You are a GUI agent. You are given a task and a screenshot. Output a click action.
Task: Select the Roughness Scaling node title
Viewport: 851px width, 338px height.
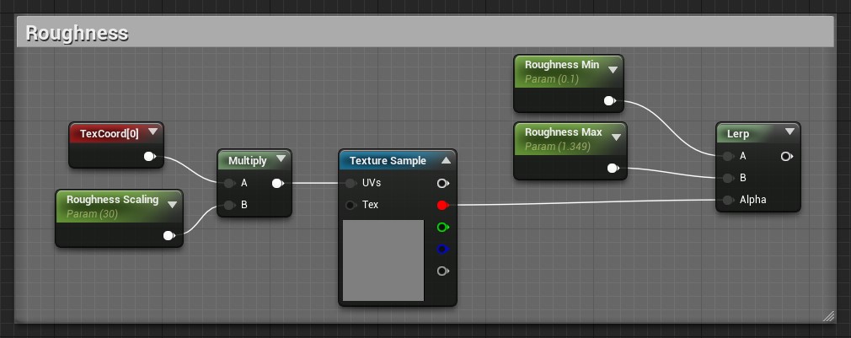[x=112, y=200]
